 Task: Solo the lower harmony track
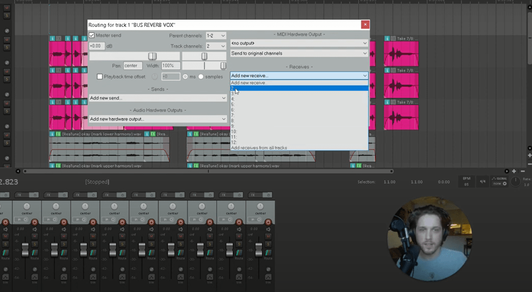[x=7, y=143]
